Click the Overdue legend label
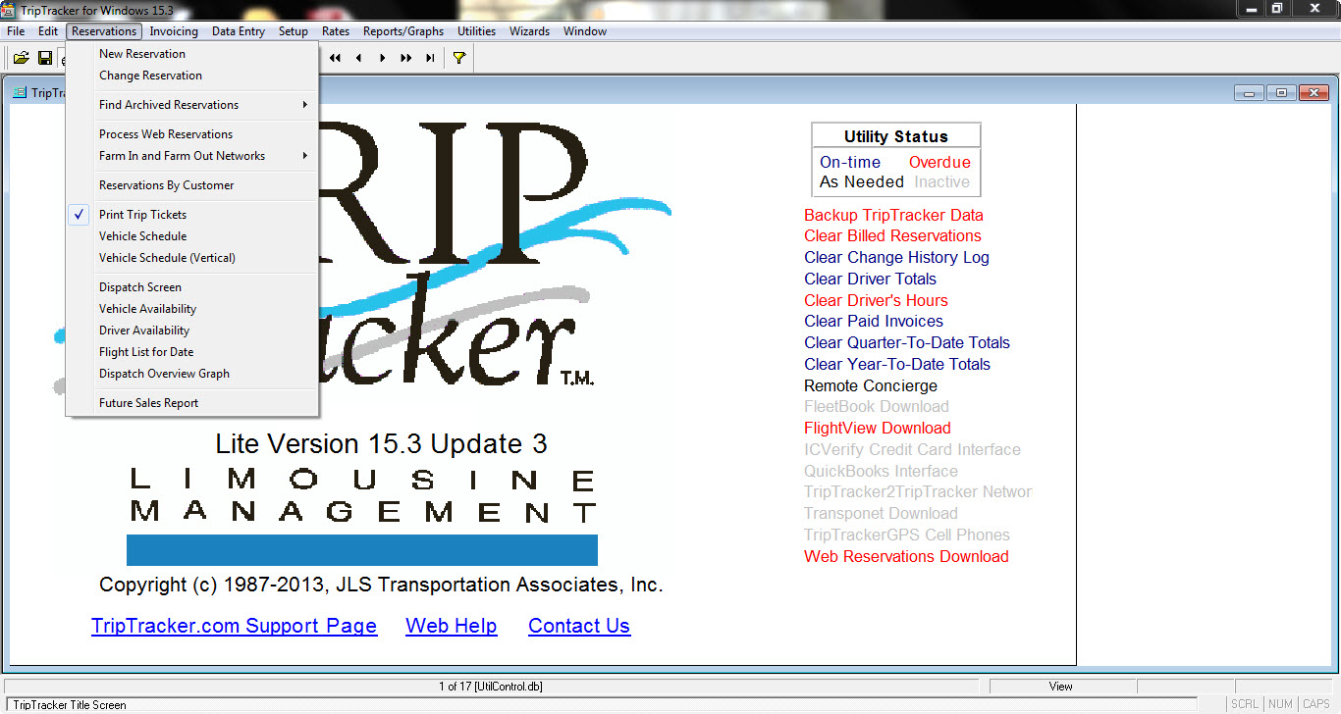This screenshot has height=714, width=1341. click(939, 162)
